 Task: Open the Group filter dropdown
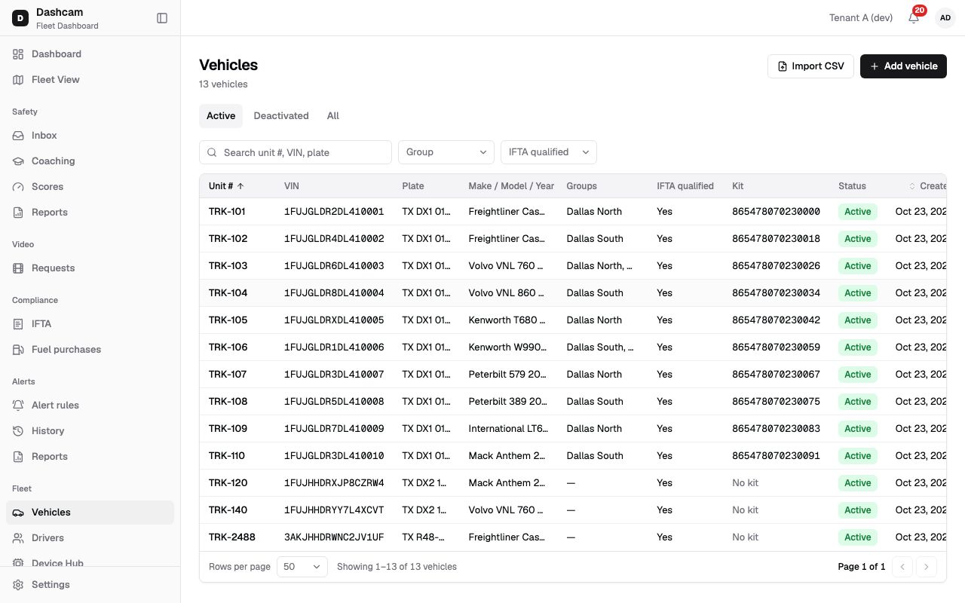click(x=446, y=152)
